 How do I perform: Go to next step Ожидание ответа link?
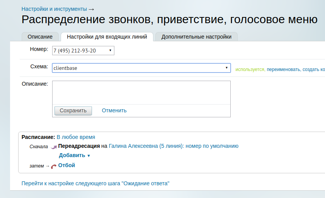click(x=95, y=183)
